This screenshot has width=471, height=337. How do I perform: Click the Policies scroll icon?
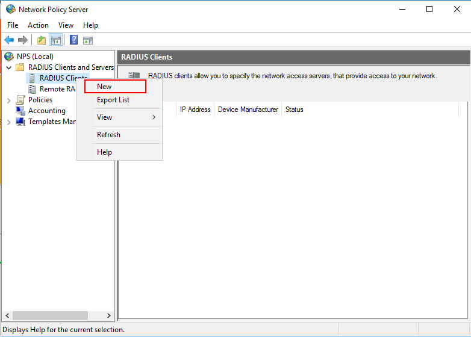[20, 100]
